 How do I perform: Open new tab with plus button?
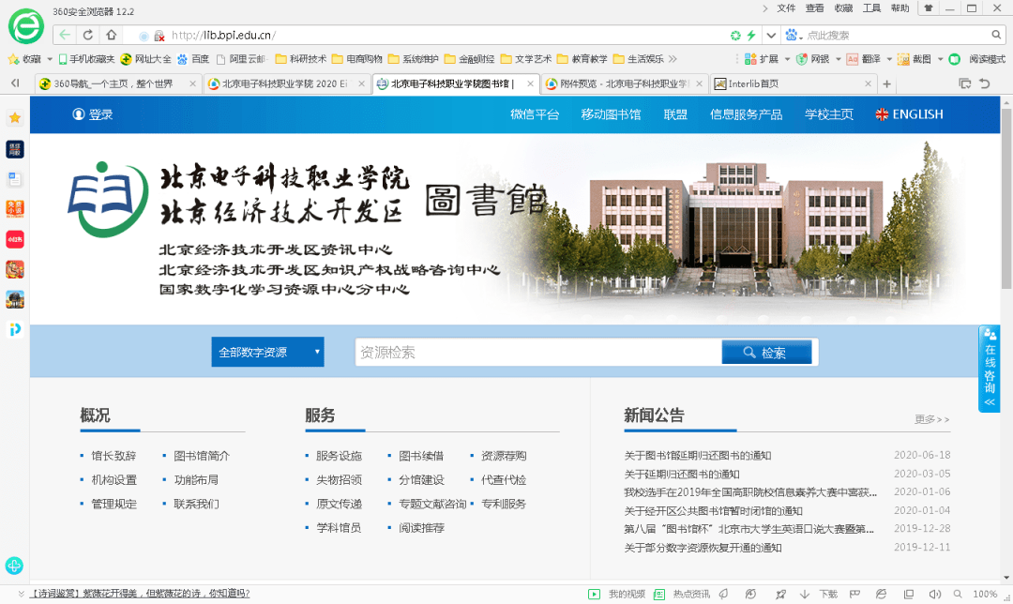pyautogui.click(x=886, y=83)
